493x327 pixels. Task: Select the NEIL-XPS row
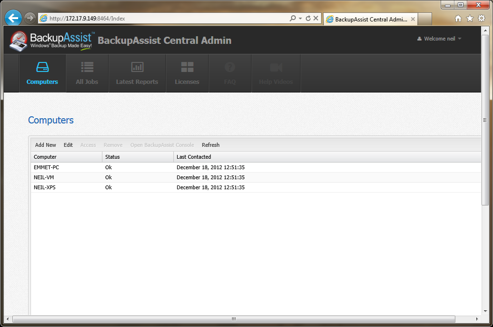pyautogui.click(x=256, y=188)
